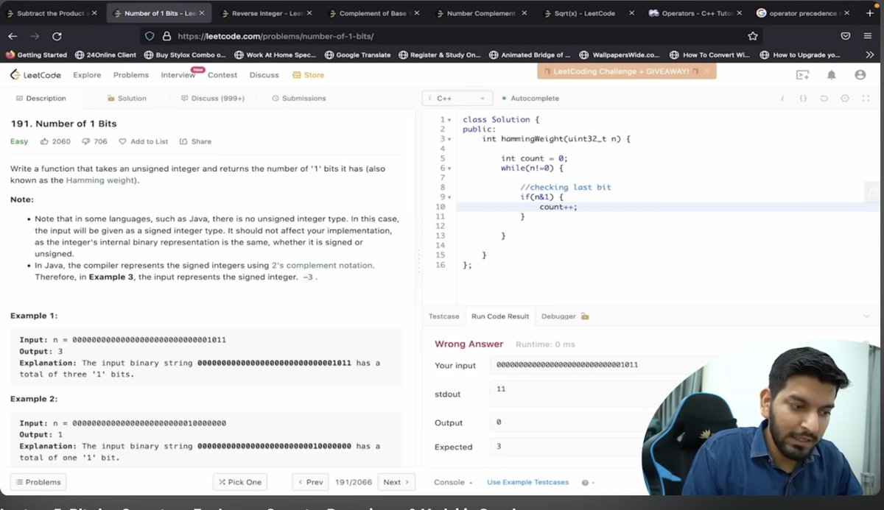Open the Firefox hamburger menu
This screenshot has height=510, width=884.
(x=867, y=36)
